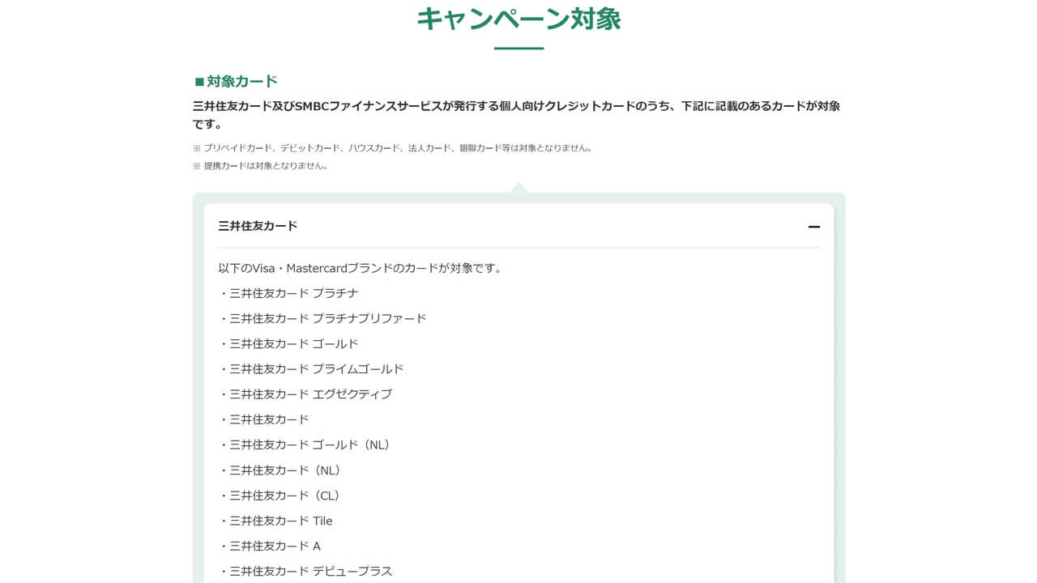The width and height of the screenshot is (1037, 583).
Task: Select the 三井住友カード プラチナ list item
Action: [288, 293]
